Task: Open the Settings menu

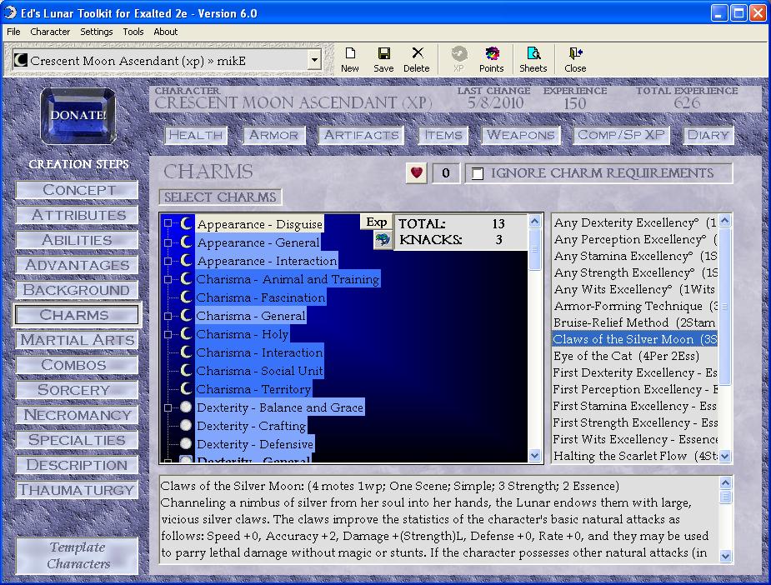Action: [97, 32]
